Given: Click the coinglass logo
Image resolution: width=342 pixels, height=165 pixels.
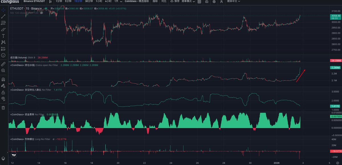Looking at the screenshot, I should pos(10,1).
